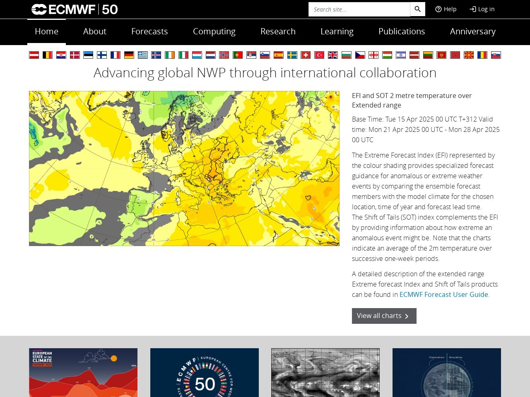This screenshot has width=530, height=397.
Task: Click the Log in arrow icon
Action: pyautogui.click(x=473, y=9)
